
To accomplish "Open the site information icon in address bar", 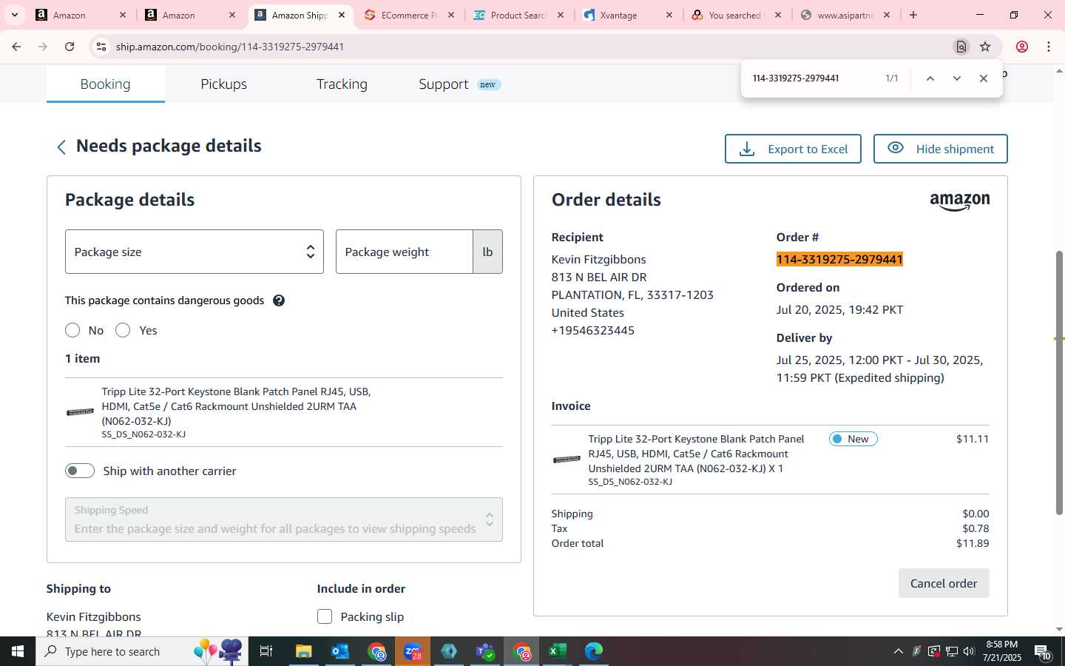I will pyautogui.click(x=101, y=47).
